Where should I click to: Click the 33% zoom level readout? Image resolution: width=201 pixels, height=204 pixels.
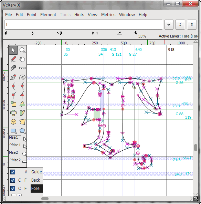(142, 36)
